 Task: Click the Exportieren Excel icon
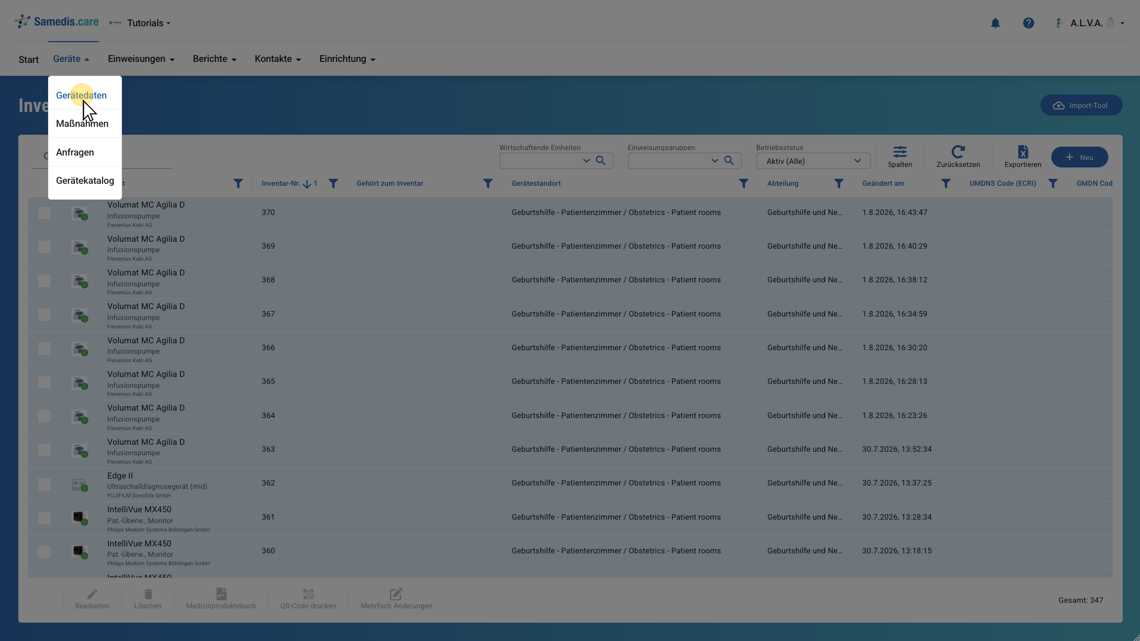1023,152
